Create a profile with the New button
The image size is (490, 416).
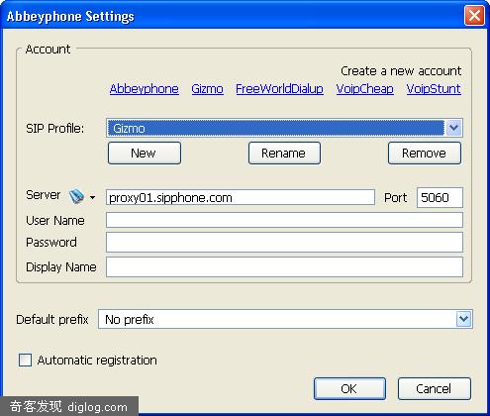[145, 154]
